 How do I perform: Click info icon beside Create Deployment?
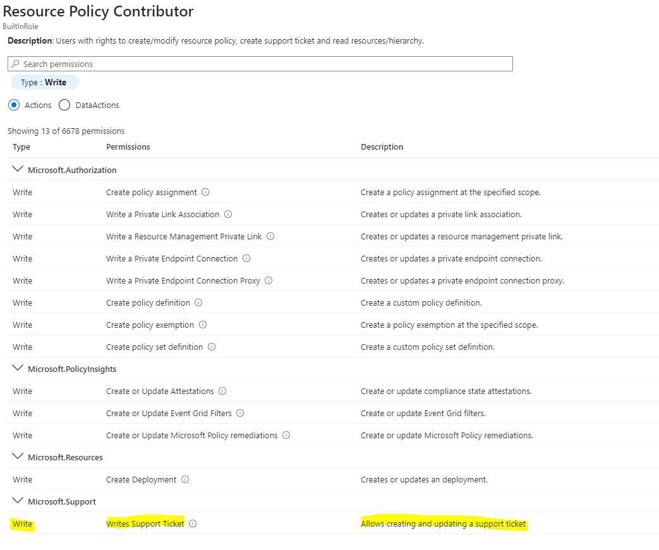click(x=185, y=479)
